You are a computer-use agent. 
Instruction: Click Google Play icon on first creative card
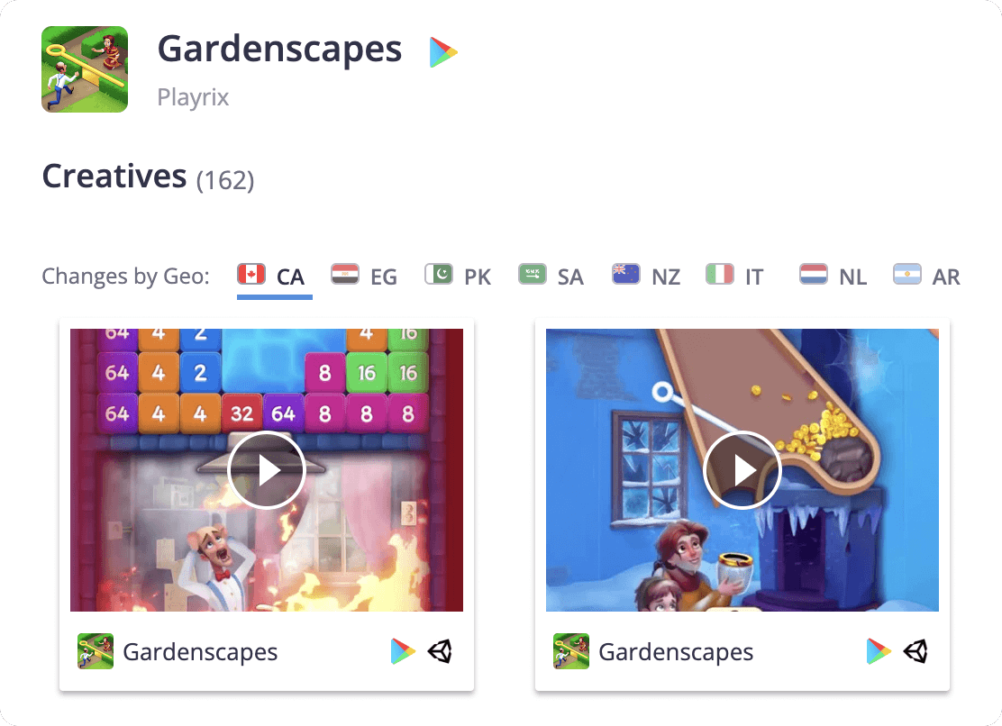pyautogui.click(x=403, y=651)
